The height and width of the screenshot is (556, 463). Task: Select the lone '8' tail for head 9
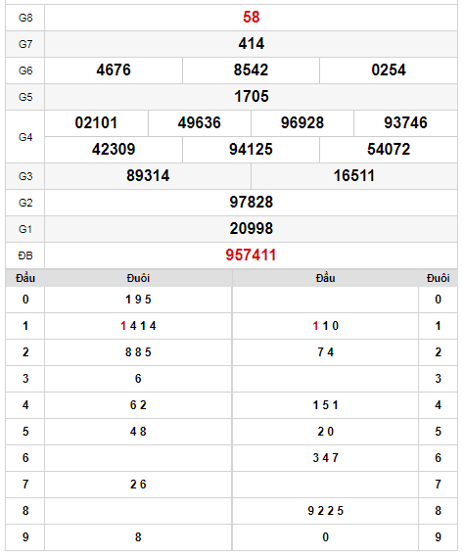click(138, 537)
